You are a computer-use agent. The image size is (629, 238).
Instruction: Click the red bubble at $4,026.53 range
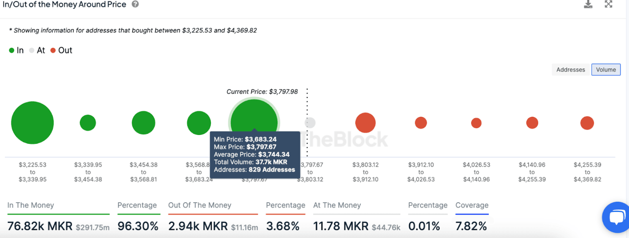click(x=476, y=123)
